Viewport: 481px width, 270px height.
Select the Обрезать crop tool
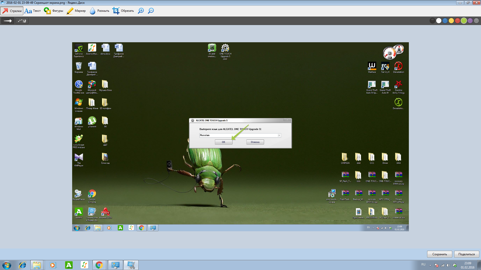[123, 11]
